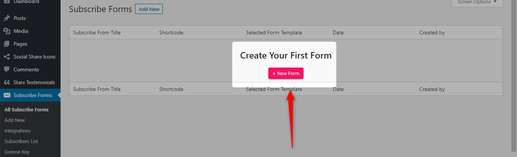Click the Dashboard icon in sidebar
Screen dimensions: 517x157
tap(7, 2)
